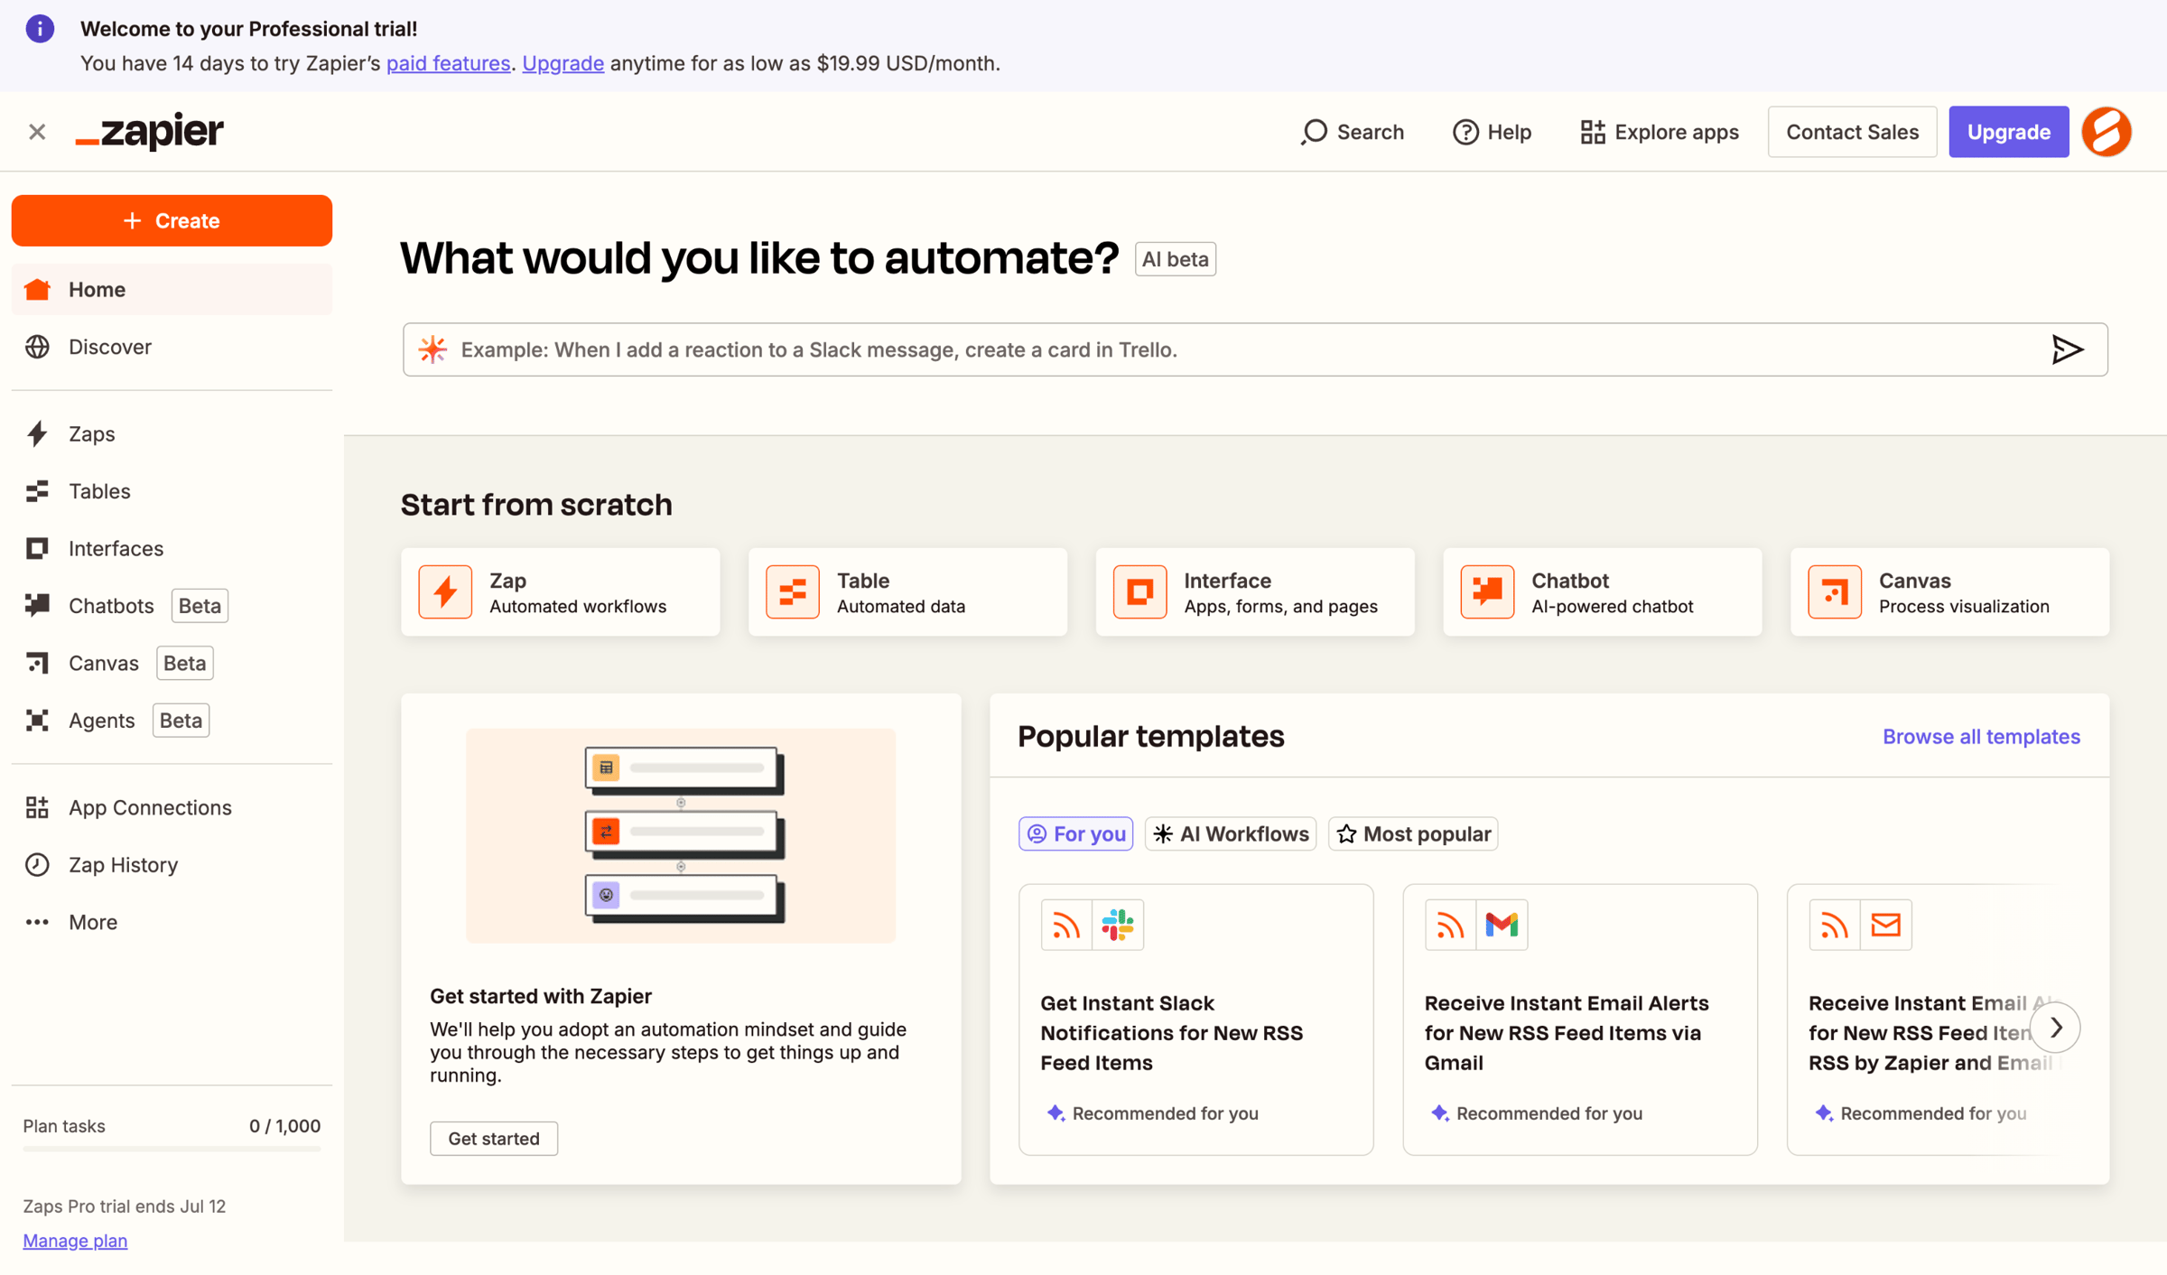Click the Interface start-from-scratch card

pos(1255,592)
